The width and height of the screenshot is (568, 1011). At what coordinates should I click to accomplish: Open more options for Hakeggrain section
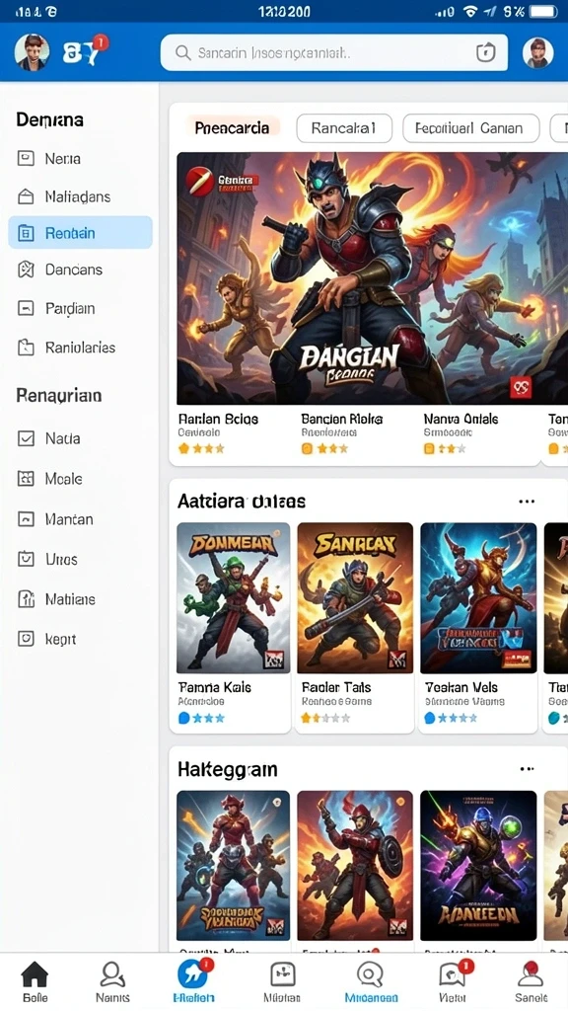[x=527, y=768]
